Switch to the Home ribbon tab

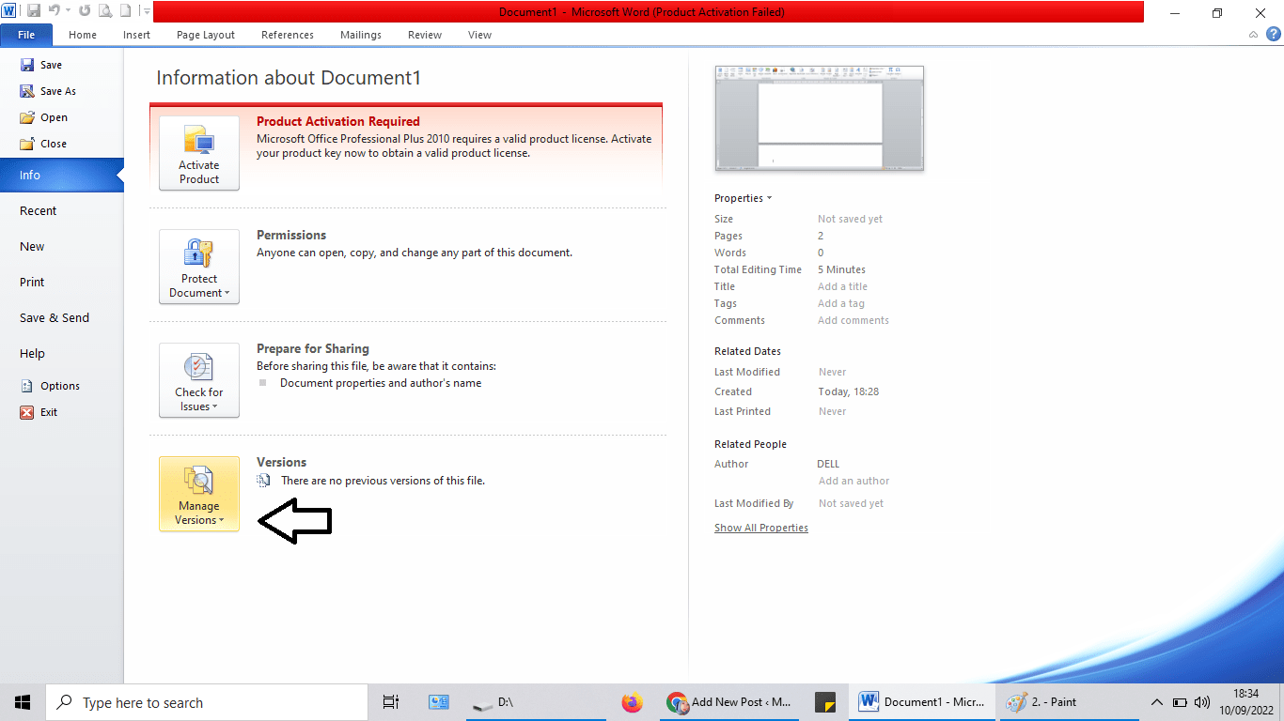click(x=83, y=35)
